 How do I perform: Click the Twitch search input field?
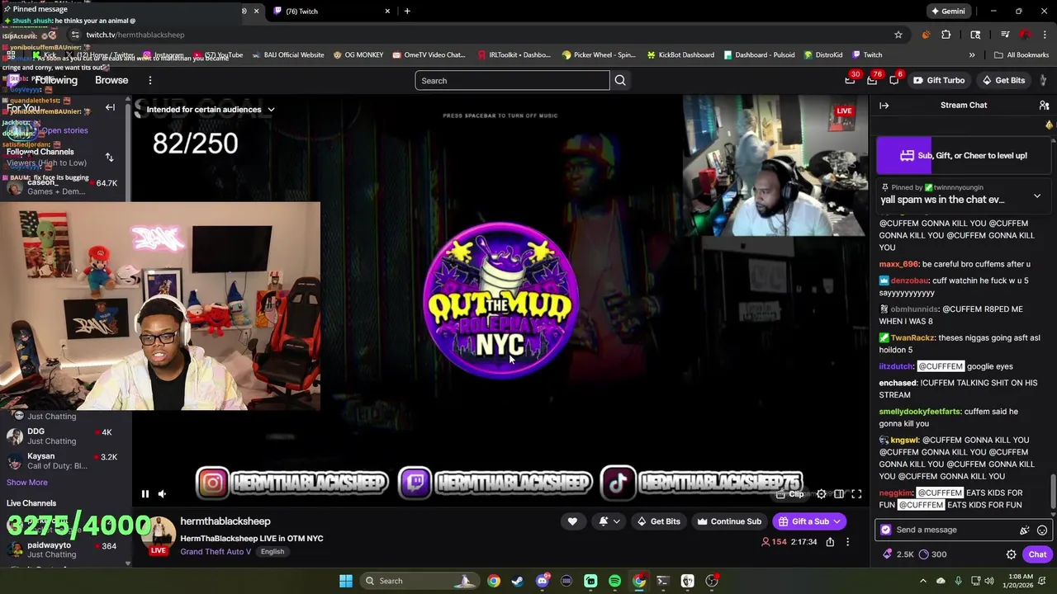512,80
